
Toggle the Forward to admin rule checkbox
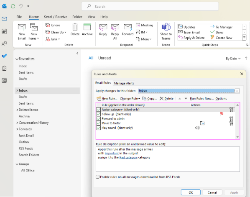[98, 119]
